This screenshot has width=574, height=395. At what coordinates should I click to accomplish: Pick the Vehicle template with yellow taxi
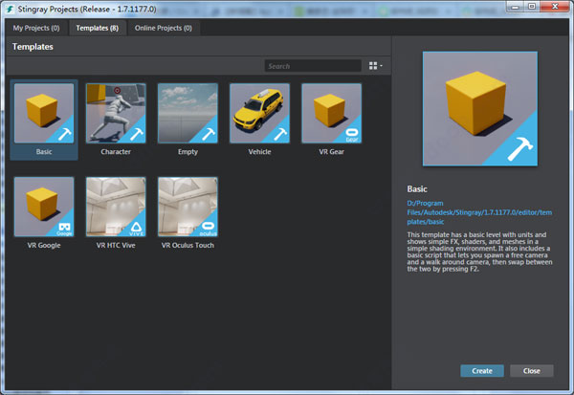pyautogui.click(x=259, y=113)
